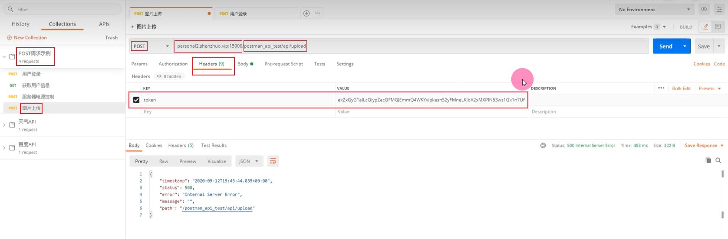Copy response body with clipboard icon

[708, 160]
